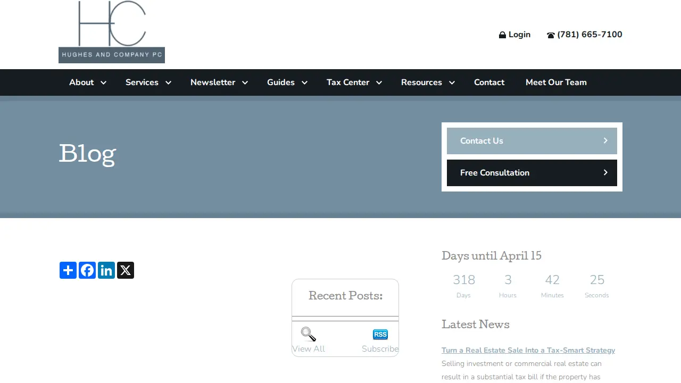The height and width of the screenshot is (383, 681).
Task: Open the Meet Our Team page
Action: [x=556, y=82]
